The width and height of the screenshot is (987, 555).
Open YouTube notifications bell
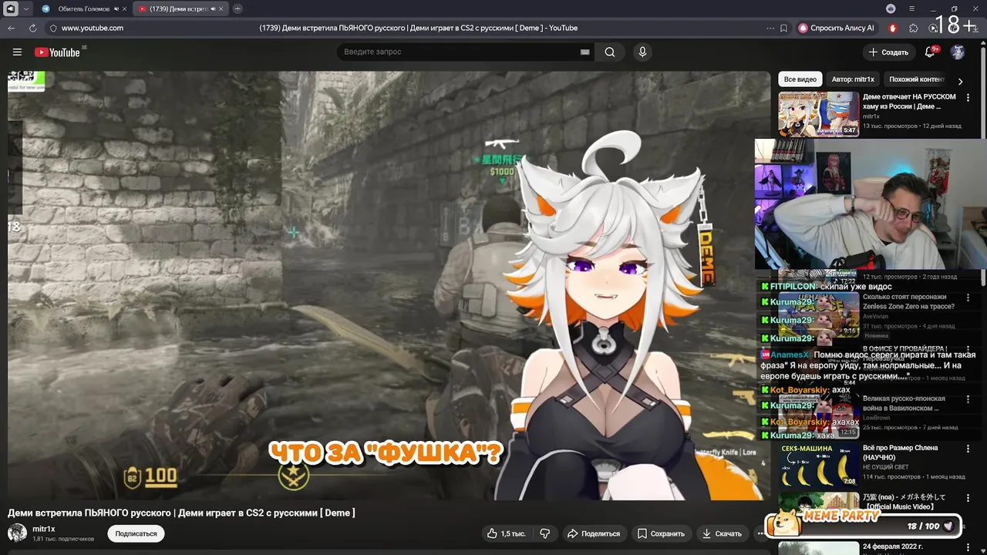tap(930, 52)
